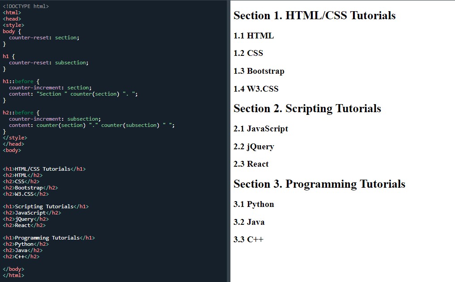Screen dimensions: 455x282
Task: Click the '3.3 C++' rendered subheading
Action: coord(248,240)
